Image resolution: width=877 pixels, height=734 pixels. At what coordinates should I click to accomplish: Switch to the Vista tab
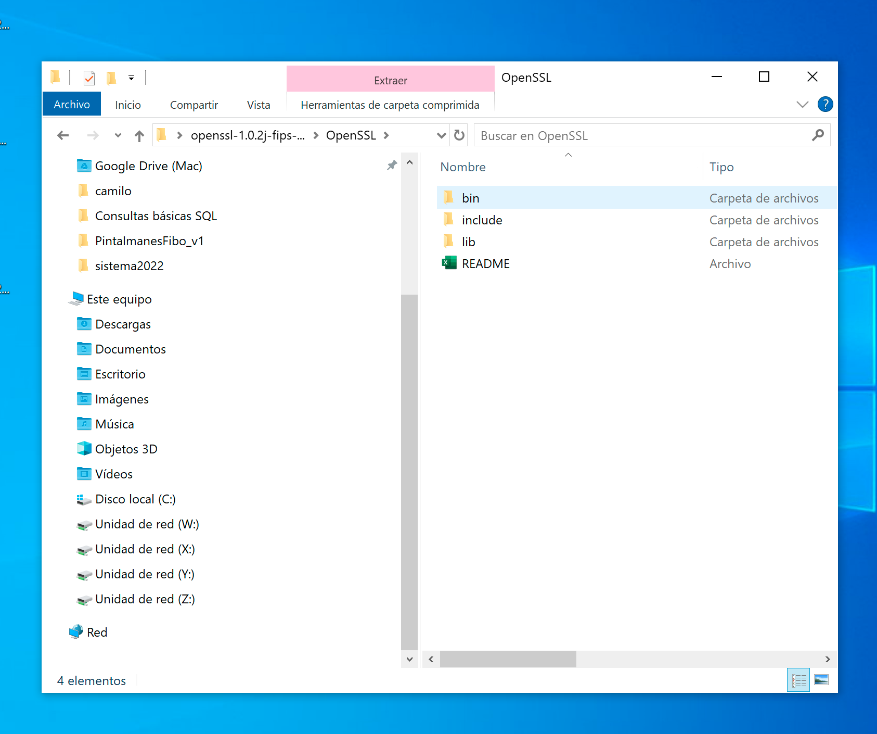click(259, 104)
